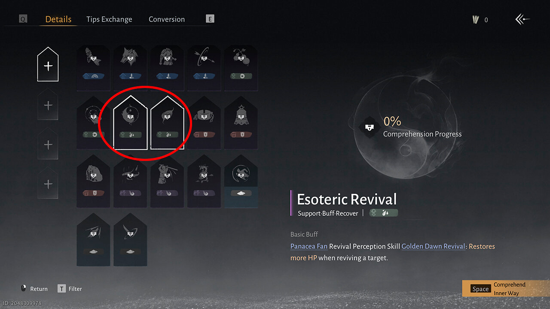This screenshot has width=550, height=309.
Task: Choose the swordsman inner way card
Action: (167, 181)
